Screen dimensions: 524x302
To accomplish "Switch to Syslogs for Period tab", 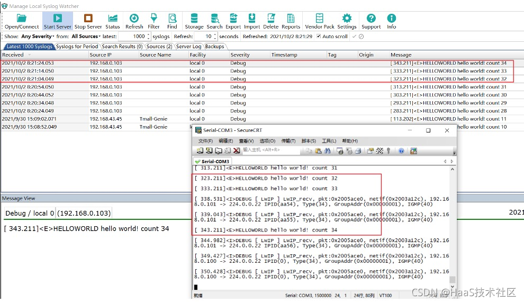I will (x=77, y=47).
